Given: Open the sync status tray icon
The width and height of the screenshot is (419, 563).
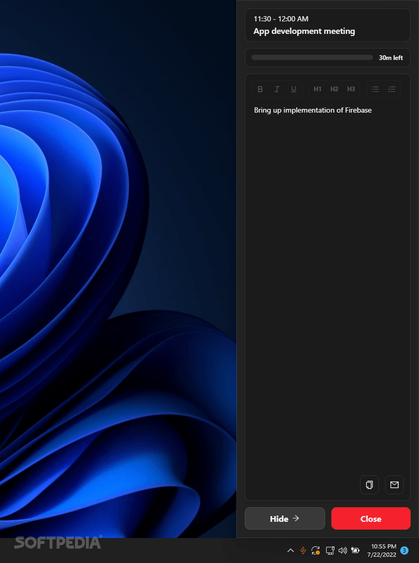Looking at the screenshot, I should point(316,550).
